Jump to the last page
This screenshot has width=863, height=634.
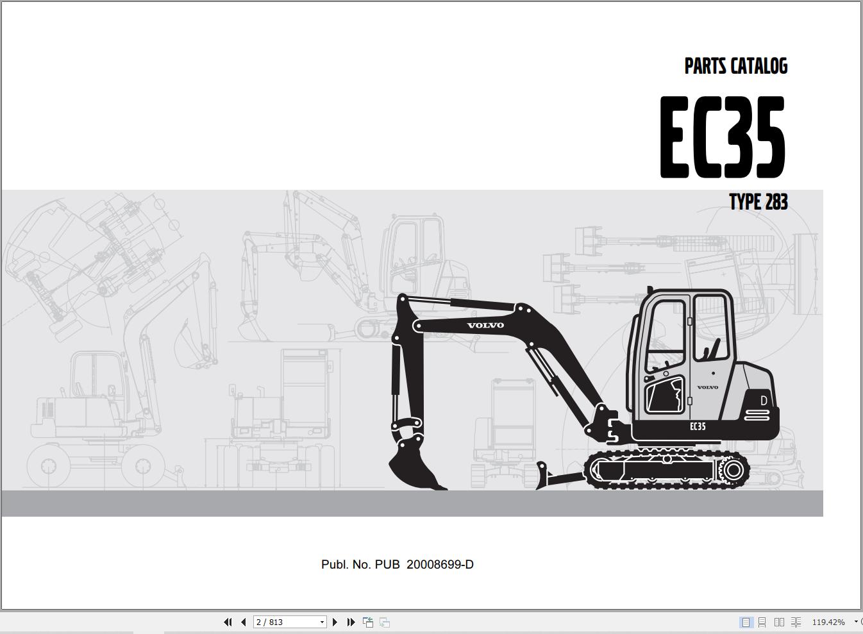tap(351, 622)
